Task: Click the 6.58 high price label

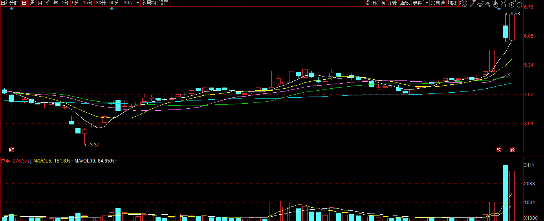Action: [515, 14]
